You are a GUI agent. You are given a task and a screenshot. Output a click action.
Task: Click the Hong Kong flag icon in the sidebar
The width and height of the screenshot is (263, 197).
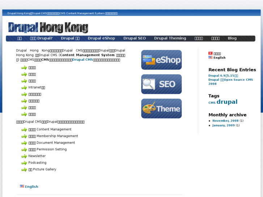click(210, 53)
